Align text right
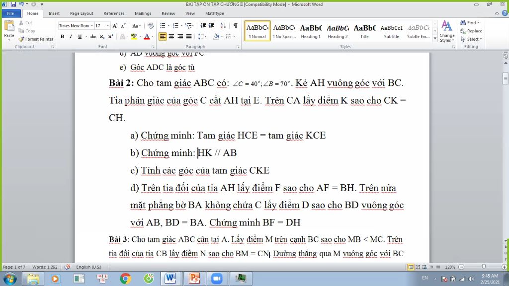 pos(180,37)
